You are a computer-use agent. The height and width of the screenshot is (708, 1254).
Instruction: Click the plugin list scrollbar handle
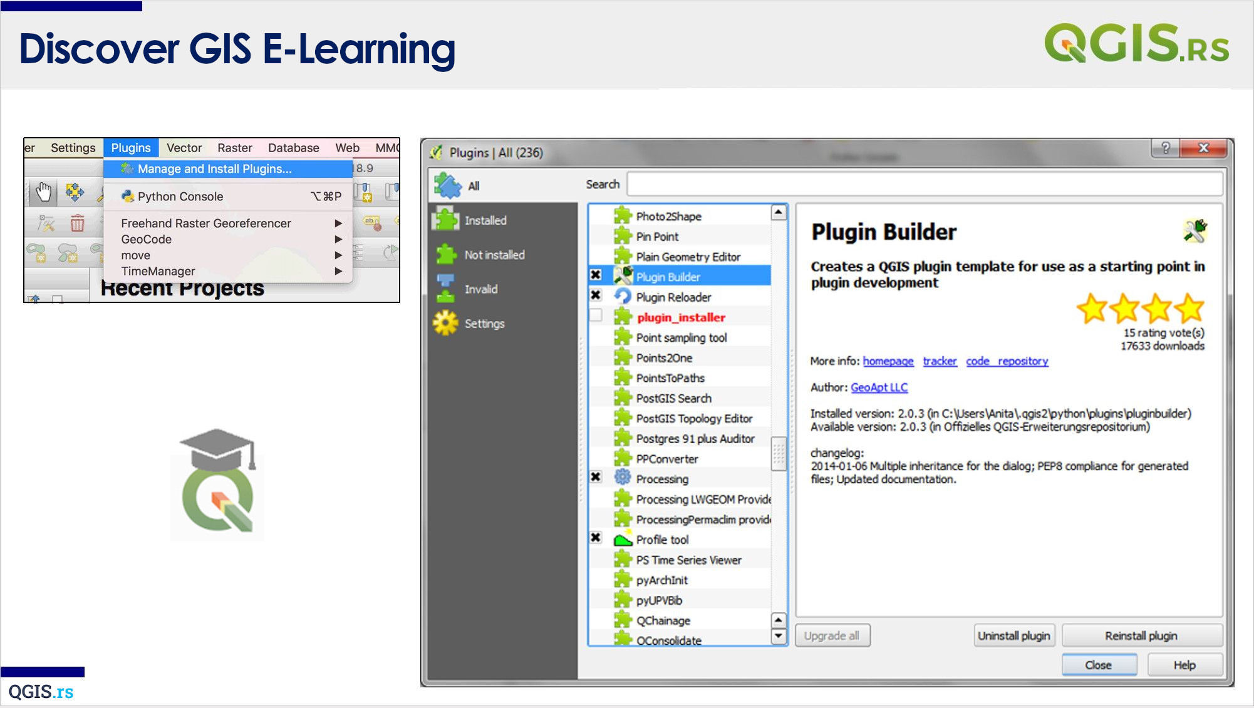pyautogui.click(x=778, y=453)
